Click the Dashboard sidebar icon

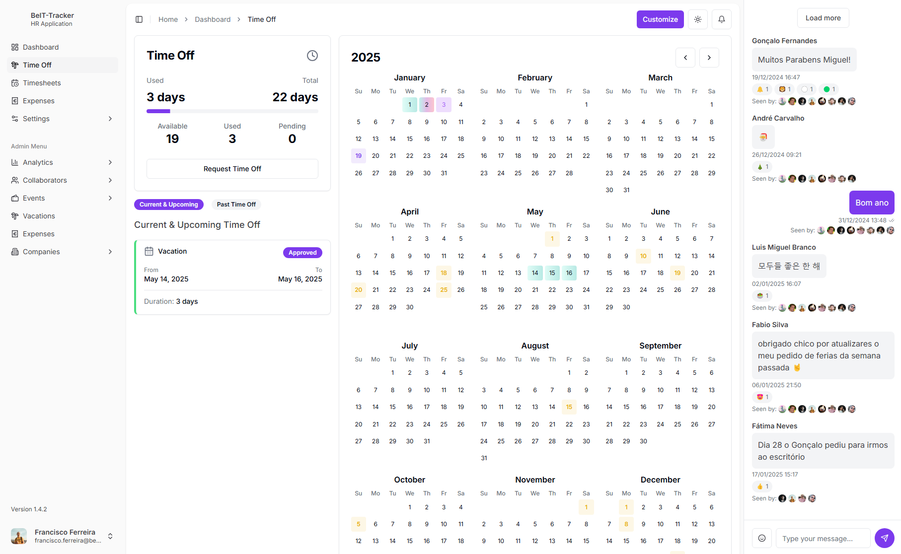tap(15, 47)
